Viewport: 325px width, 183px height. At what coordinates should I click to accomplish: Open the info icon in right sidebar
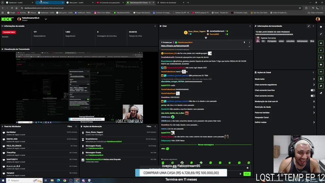(x=321, y=27)
